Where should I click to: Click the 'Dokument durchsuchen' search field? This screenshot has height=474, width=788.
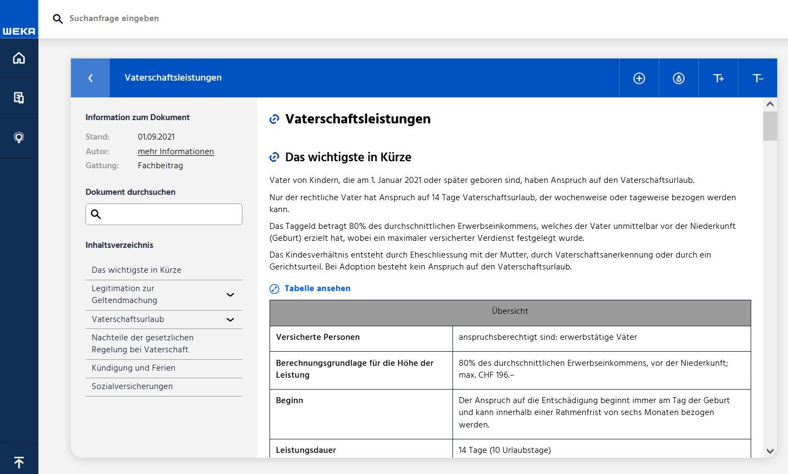170,214
